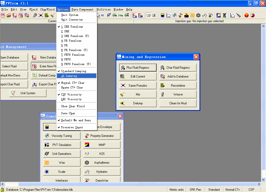Click the Phase Envelope toolbar icon
The width and height of the screenshot is (266, 192).
[x=168, y=15]
